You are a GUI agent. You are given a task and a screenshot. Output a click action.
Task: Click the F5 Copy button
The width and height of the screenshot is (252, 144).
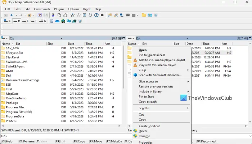(x=79, y=141)
